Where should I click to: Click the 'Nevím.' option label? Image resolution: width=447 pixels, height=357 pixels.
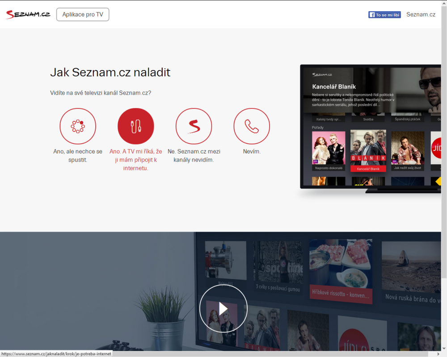tap(252, 151)
